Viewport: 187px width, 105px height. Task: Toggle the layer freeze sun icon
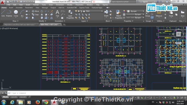[79, 11]
